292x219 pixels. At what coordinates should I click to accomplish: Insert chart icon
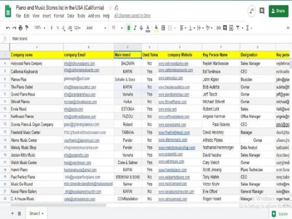tap(231, 28)
